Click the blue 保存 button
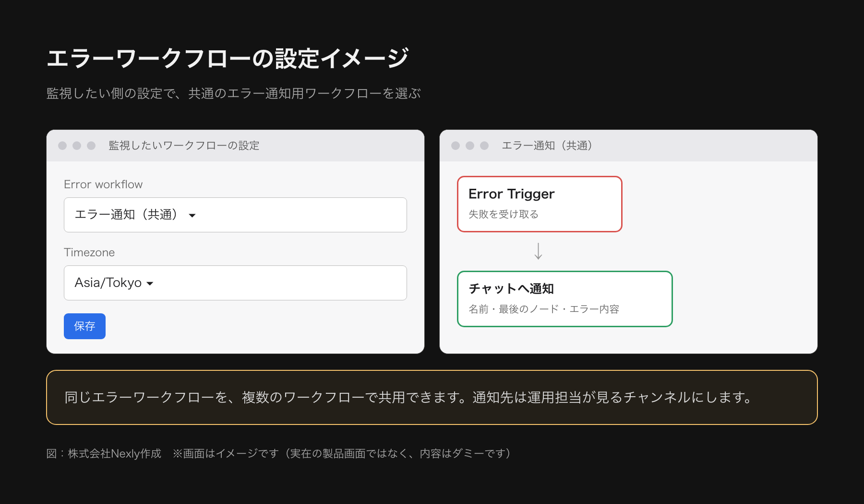 84,326
